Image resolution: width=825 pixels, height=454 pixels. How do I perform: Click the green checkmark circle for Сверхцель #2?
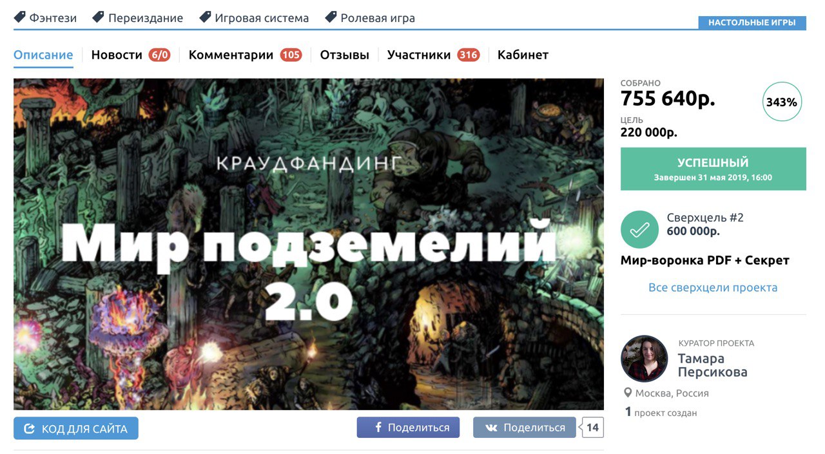pos(639,230)
